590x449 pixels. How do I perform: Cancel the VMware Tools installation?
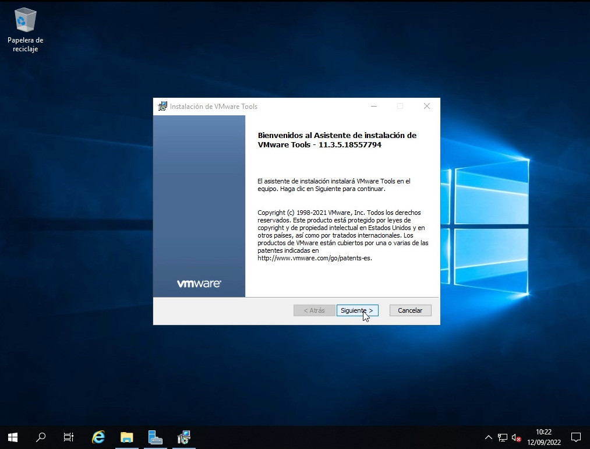coord(410,310)
